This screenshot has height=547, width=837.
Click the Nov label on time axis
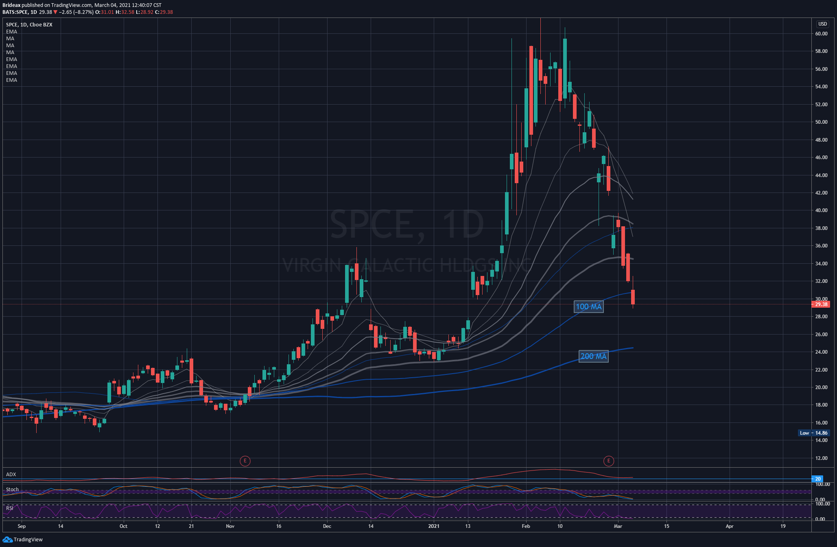click(x=230, y=526)
